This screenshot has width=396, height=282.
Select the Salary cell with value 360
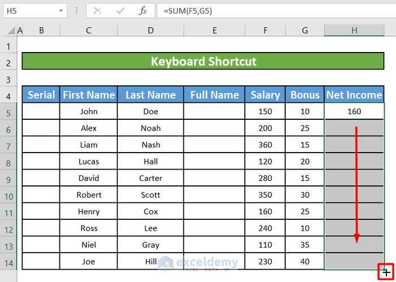(x=265, y=145)
